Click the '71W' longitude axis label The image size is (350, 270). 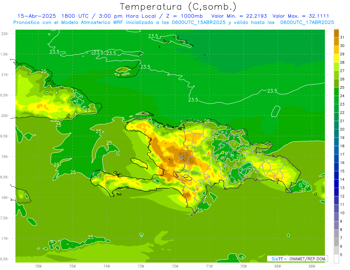pos(209,266)
